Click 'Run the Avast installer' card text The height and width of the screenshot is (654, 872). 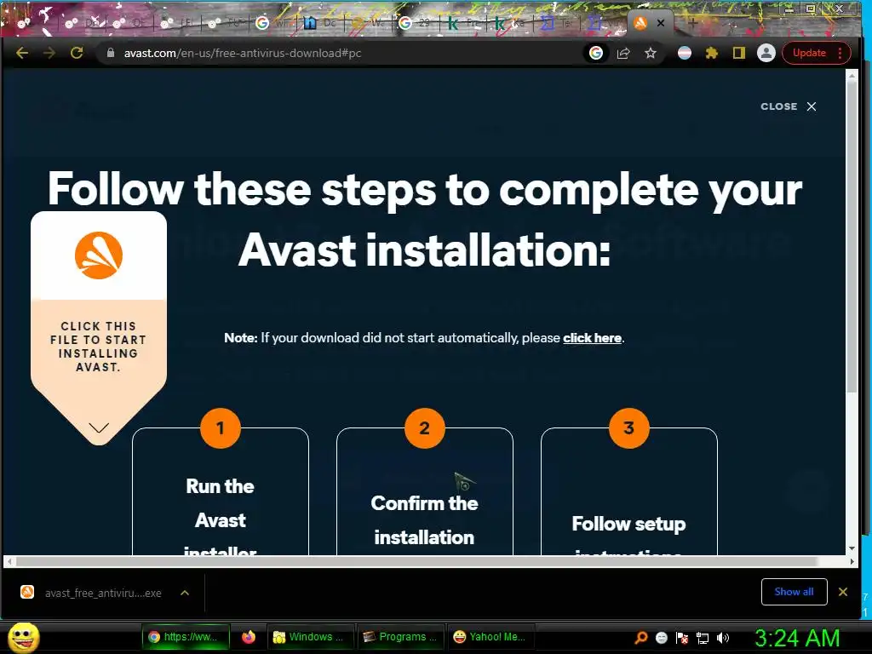tap(221, 516)
